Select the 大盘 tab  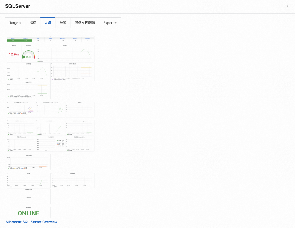pyautogui.click(x=48, y=23)
